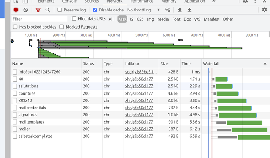Open the Performance tab

(x=142, y=1)
